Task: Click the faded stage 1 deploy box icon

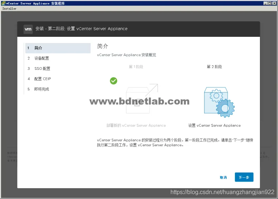Action: 142,98
